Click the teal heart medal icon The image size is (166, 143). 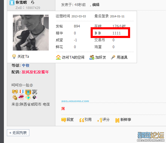(28, 98)
